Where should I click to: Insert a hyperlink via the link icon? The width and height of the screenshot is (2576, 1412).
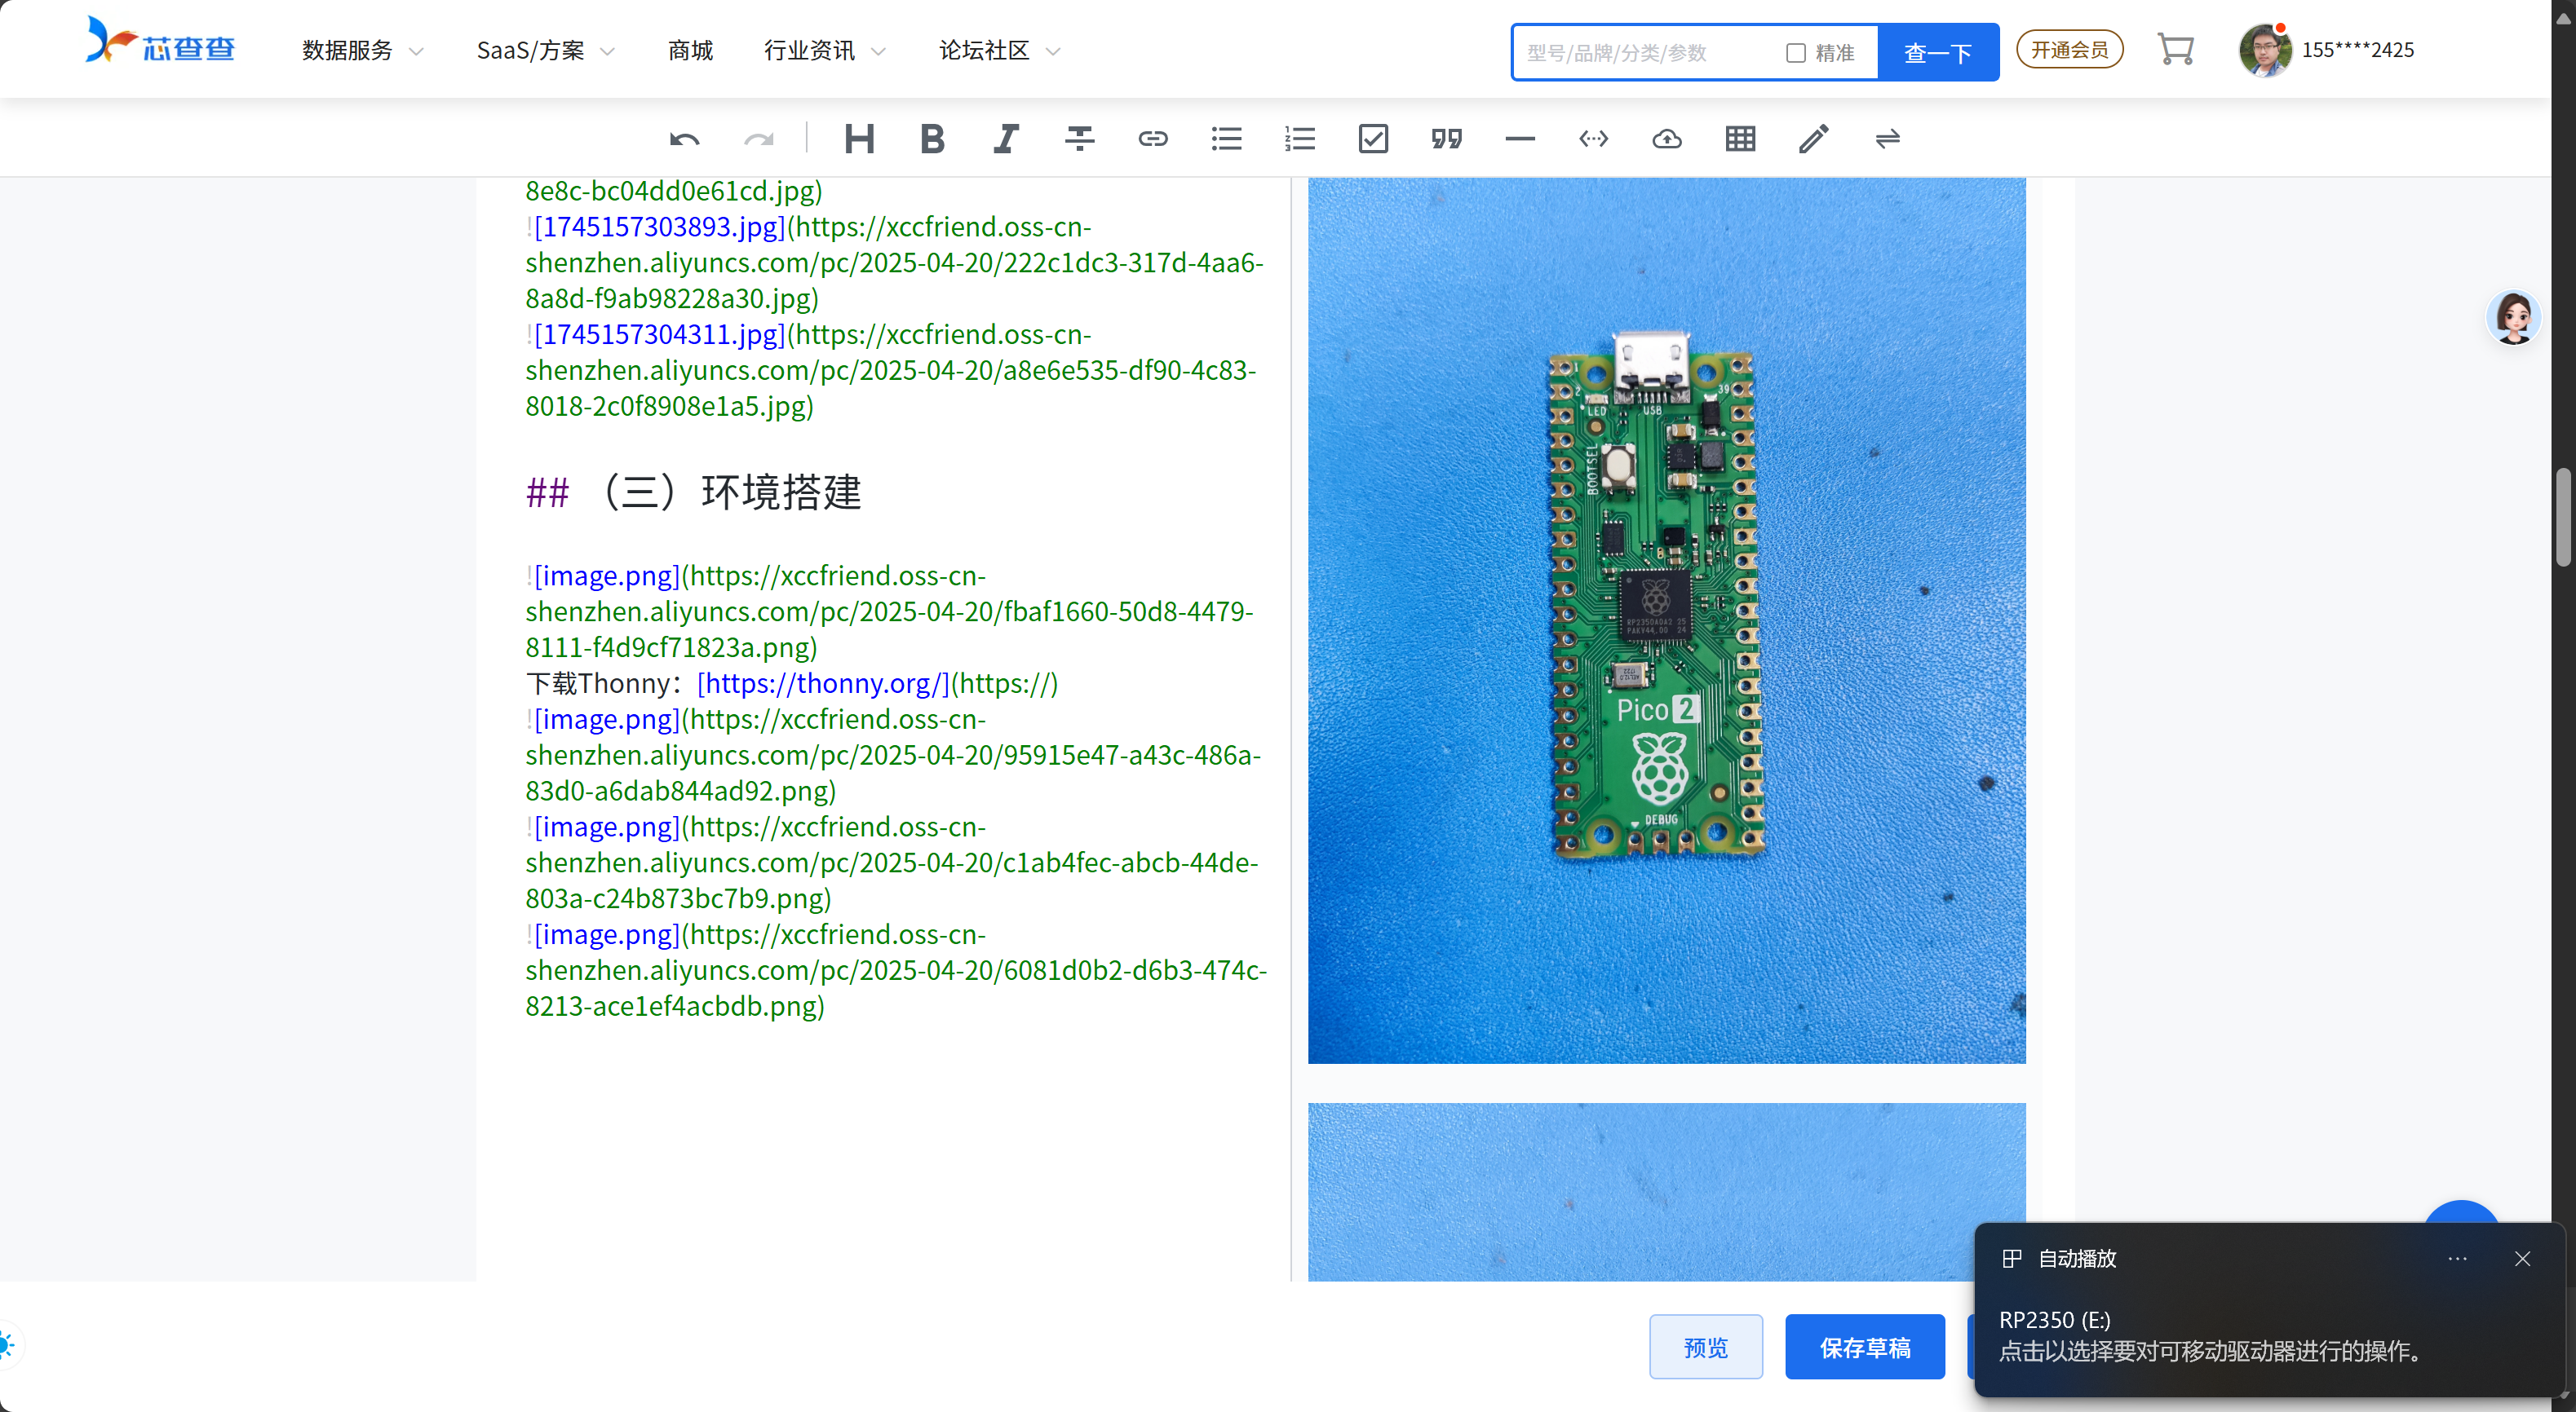pyautogui.click(x=1153, y=139)
